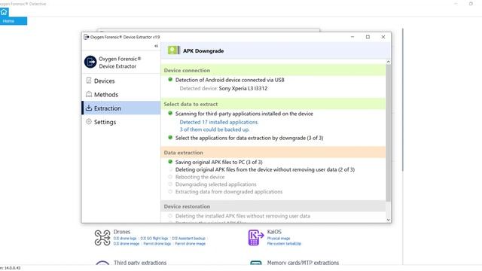Image resolution: width=482 pixels, height=271 pixels.
Task: Click the Drones icon in Detective window
Action: [102, 238]
